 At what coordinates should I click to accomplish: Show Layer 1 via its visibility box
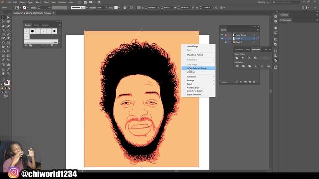[222, 42]
